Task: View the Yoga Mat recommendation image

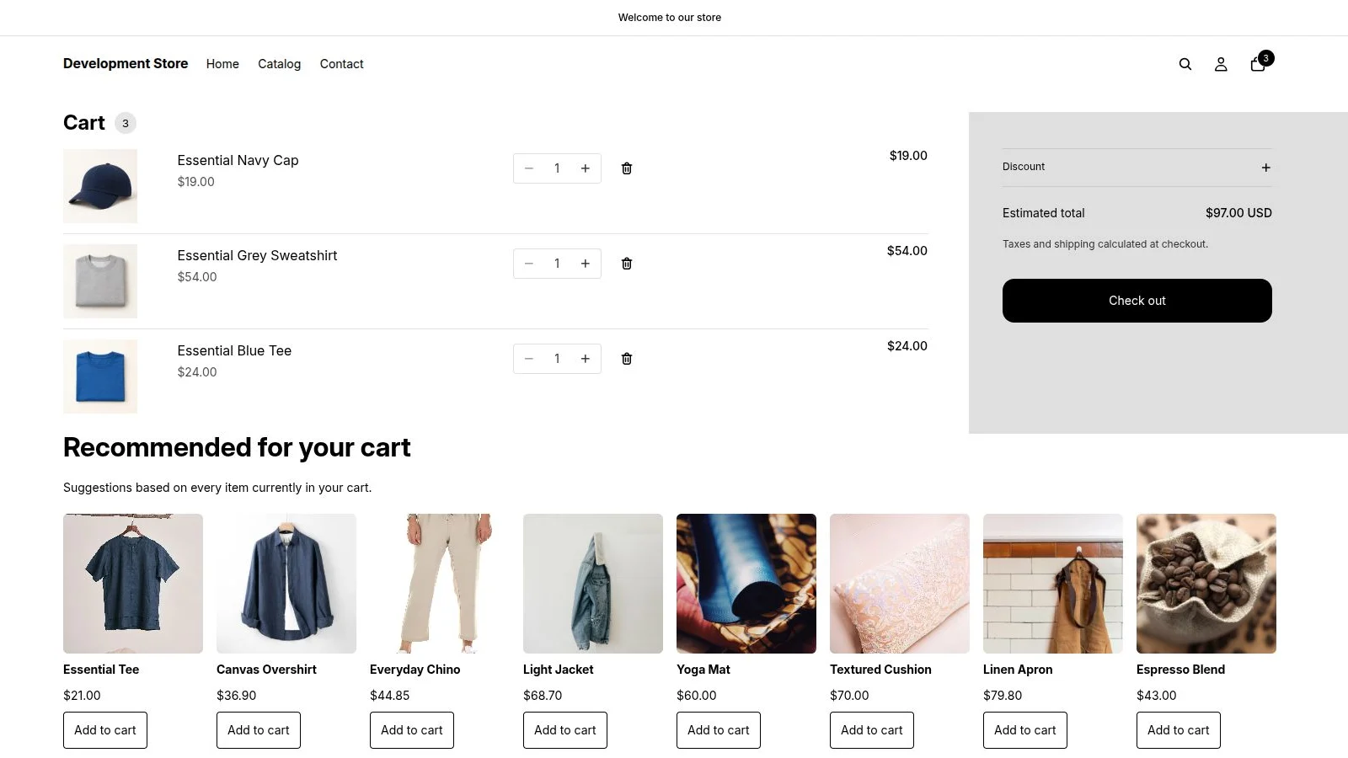Action: 746,584
